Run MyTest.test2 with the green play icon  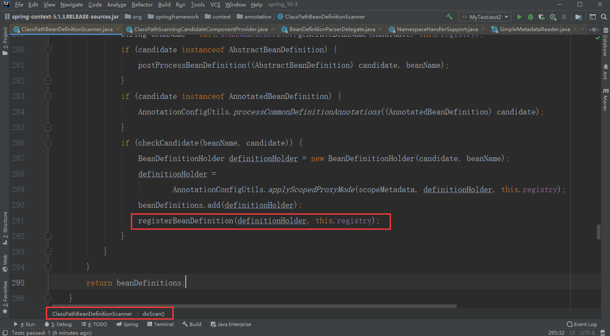pos(519,17)
